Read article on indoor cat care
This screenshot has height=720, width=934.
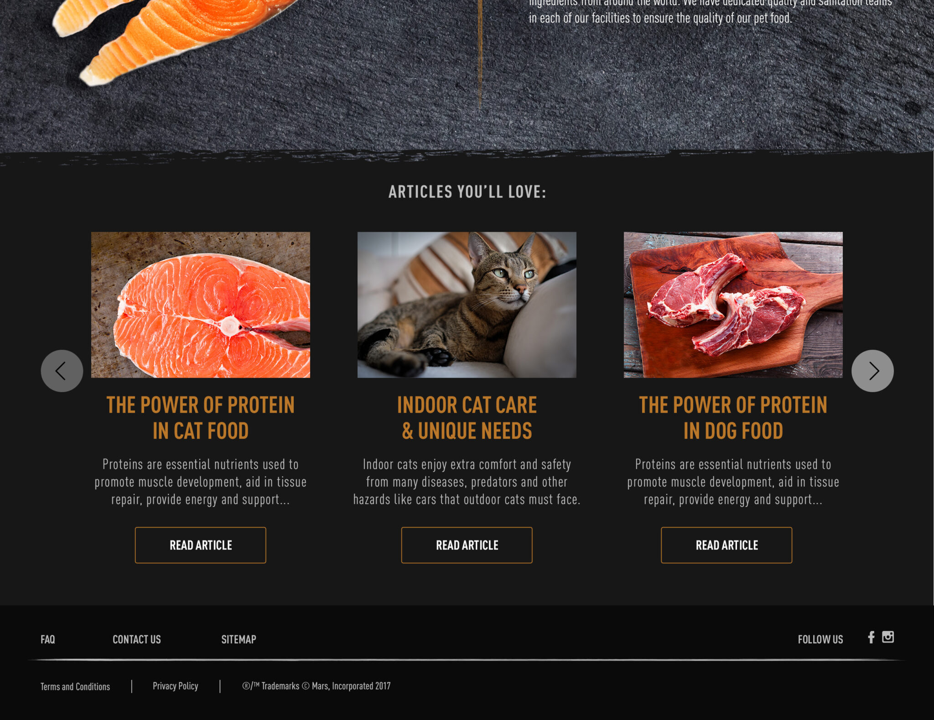click(467, 545)
